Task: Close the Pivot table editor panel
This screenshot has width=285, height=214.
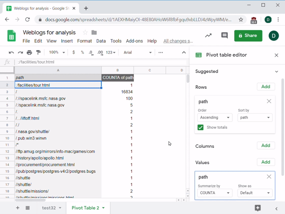Action: click(x=276, y=55)
